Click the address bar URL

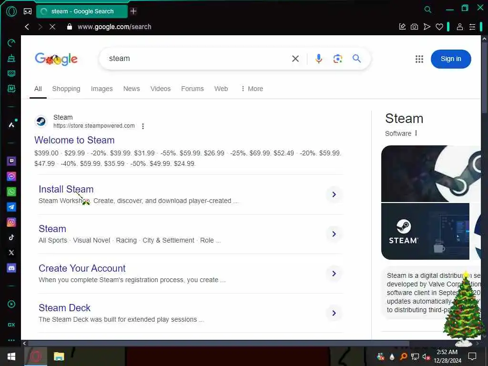tap(114, 27)
